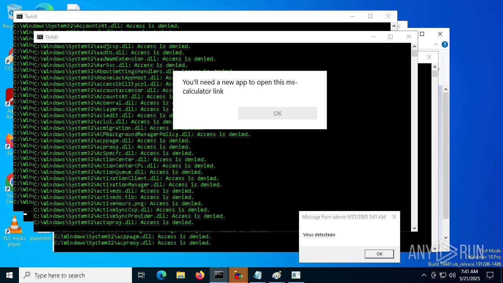Image resolution: width=503 pixels, height=283 pixels.
Task: Open Firefox from the taskbar
Action: point(200,275)
